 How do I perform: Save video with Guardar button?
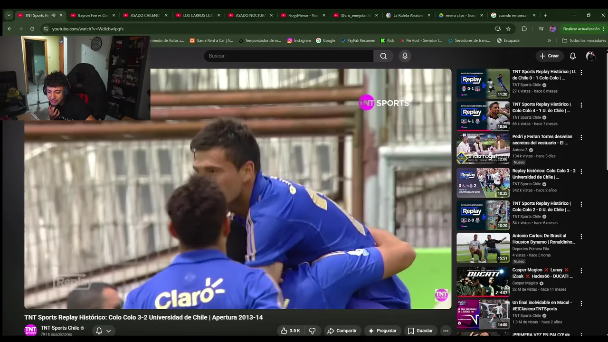pyautogui.click(x=420, y=331)
